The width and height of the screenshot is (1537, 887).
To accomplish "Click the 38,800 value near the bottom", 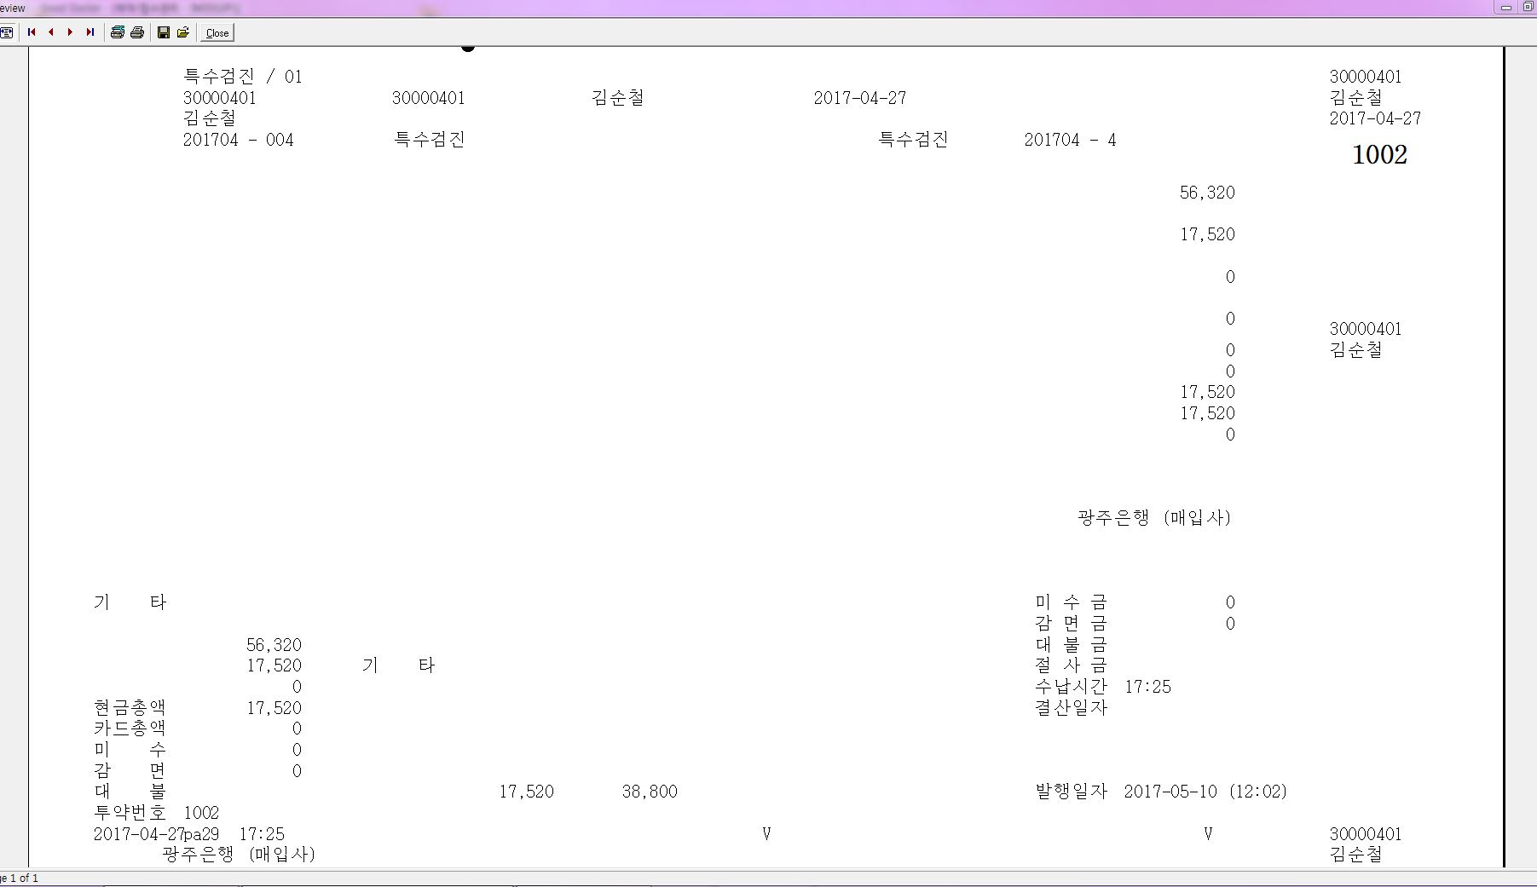I will point(650,792).
